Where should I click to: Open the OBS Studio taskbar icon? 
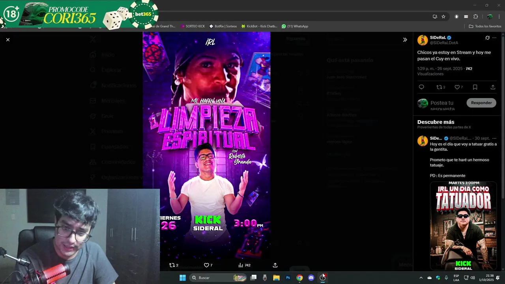click(x=323, y=278)
